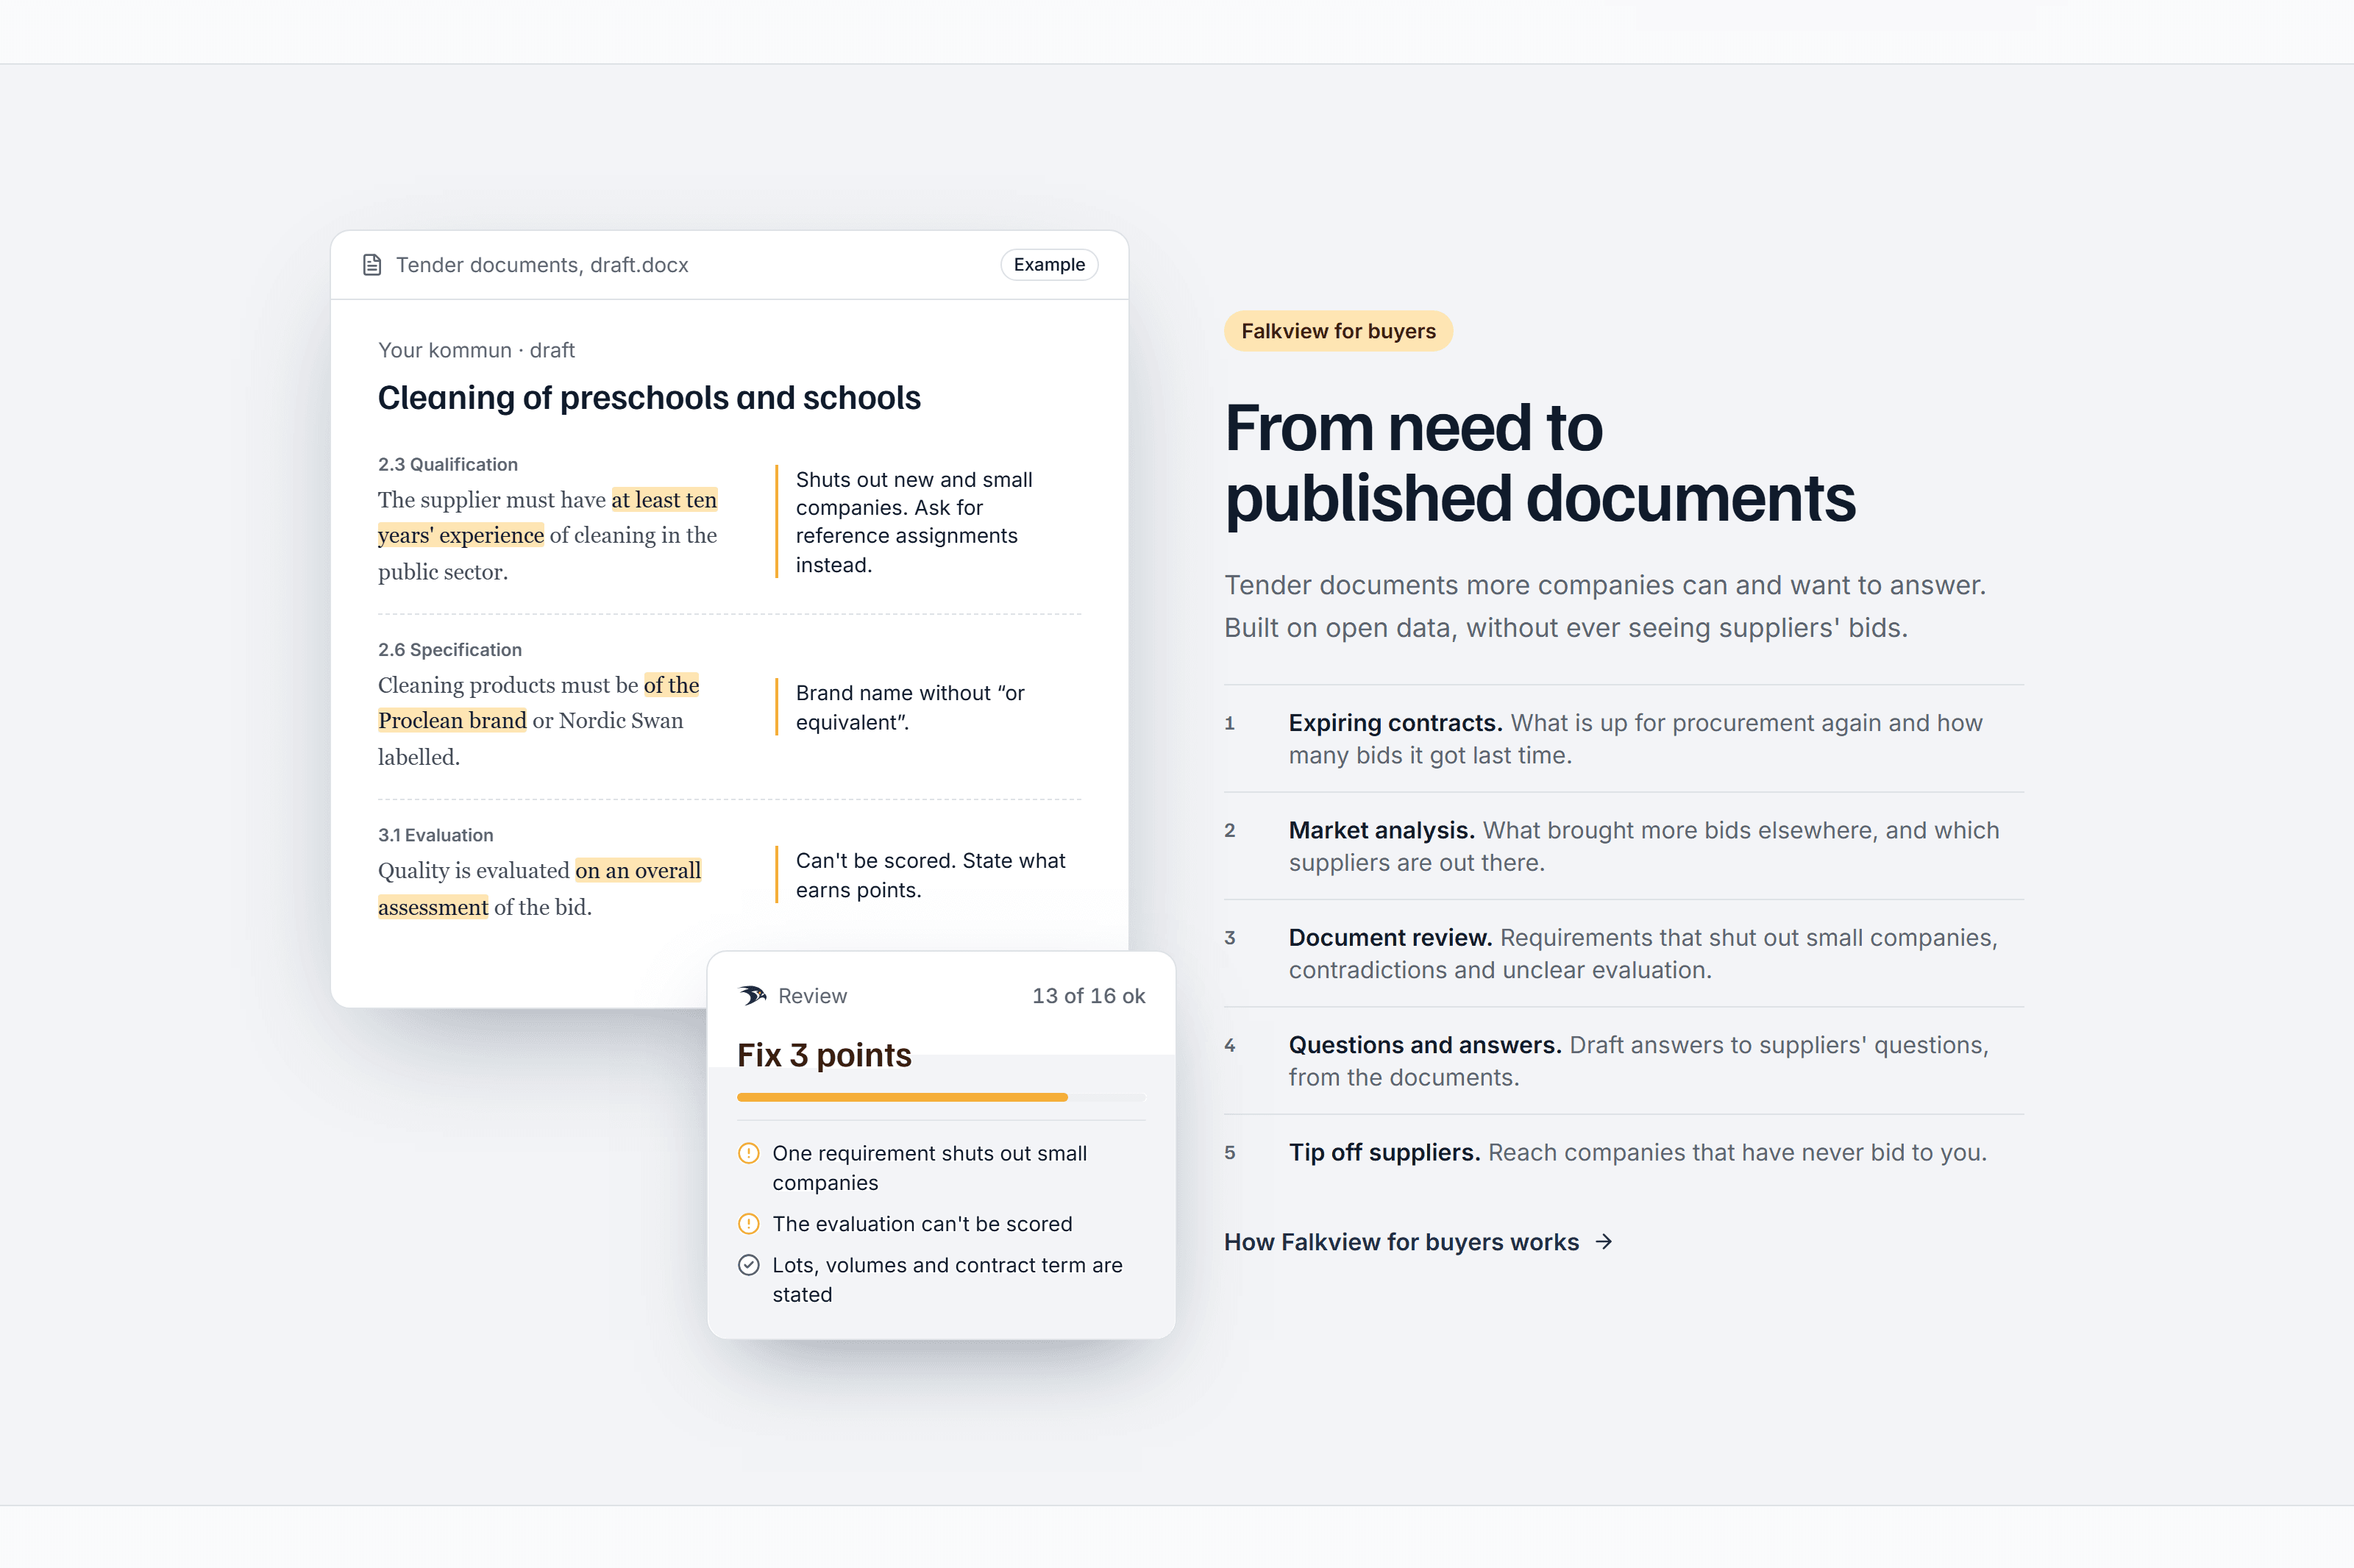Click the 2.6 Specification section heading
This screenshot has width=2354, height=1568.
[x=449, y=649]
